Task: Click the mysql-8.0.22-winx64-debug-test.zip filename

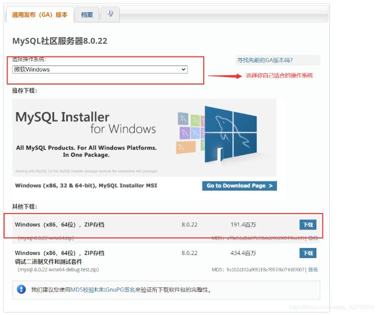Action: [x=58, y=269]
